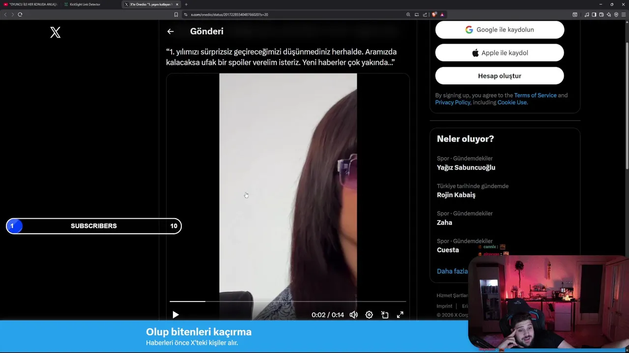Screen dimensions: 629x353
Task: Click the 0:02 / 0:14 video time display
Action: (x=328, y=315)
